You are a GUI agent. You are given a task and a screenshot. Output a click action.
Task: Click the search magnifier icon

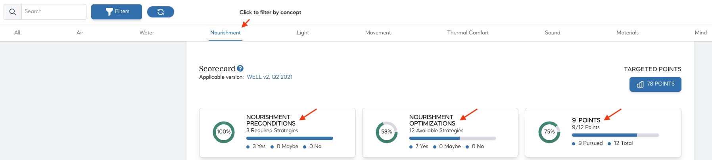13,12
